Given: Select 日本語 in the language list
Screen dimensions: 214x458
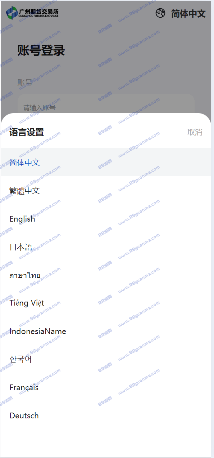Looking at the screenshot, I should tap(106, 247).
